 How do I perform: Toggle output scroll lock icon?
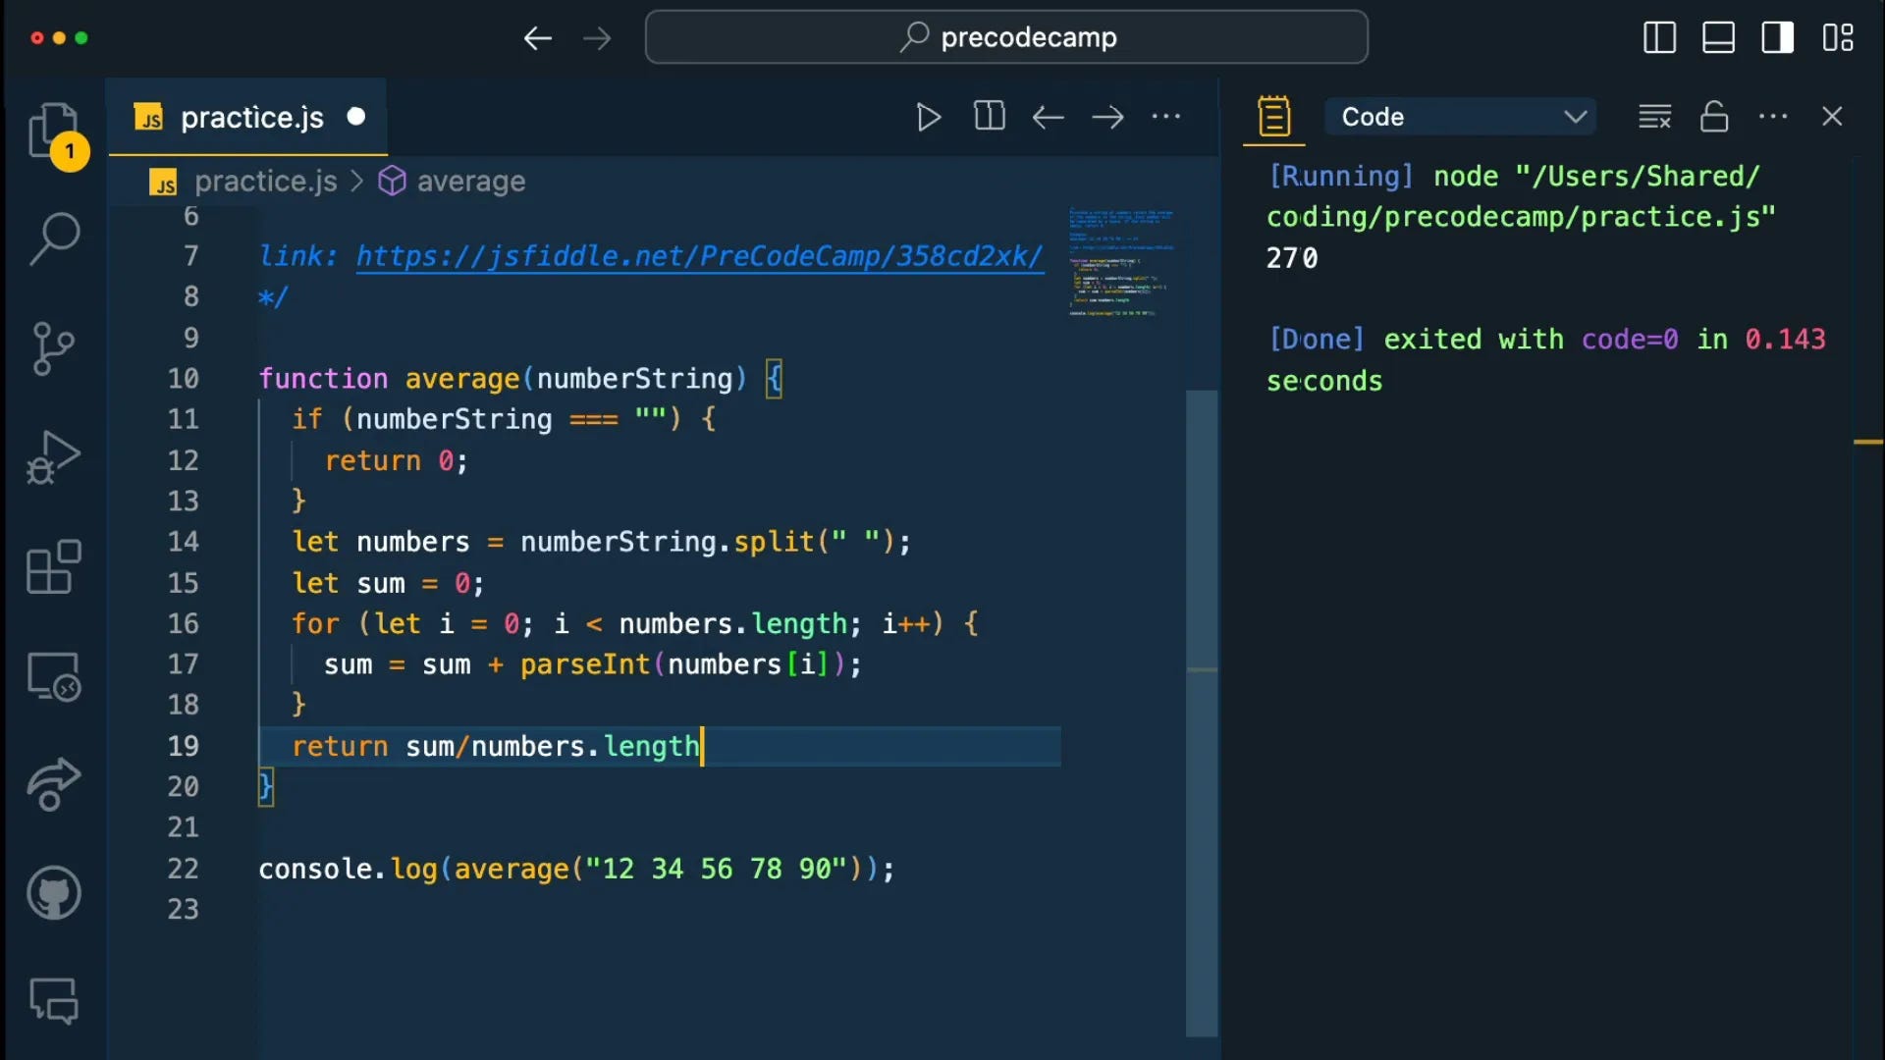click(1714, 117)
